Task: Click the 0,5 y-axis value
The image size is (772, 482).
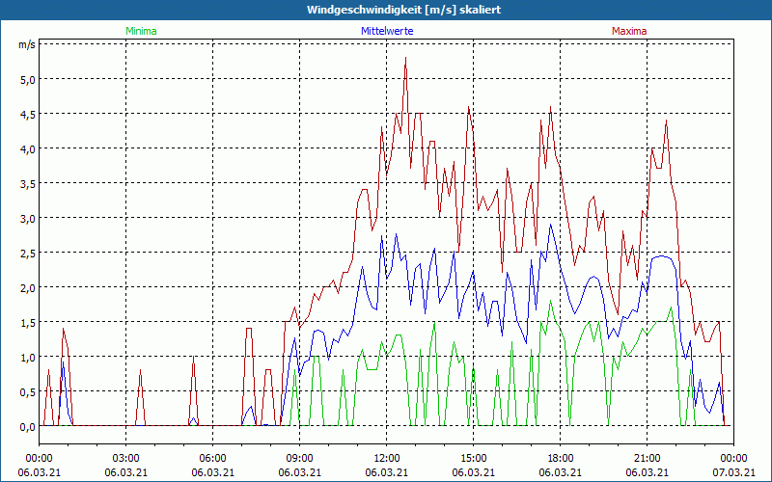Action: 28,392
